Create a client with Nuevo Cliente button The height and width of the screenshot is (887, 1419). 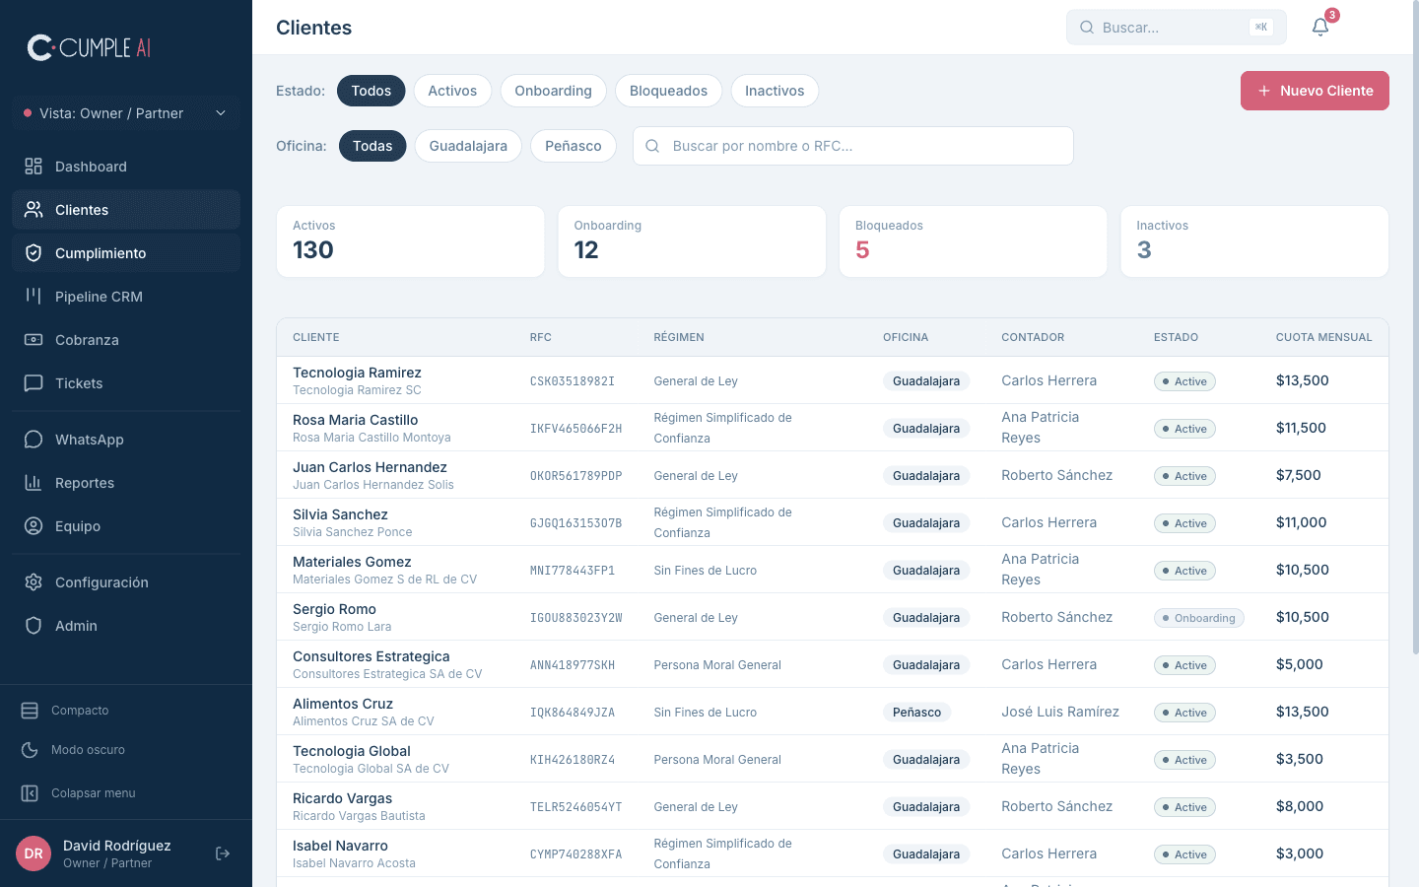coord(1315,90)
